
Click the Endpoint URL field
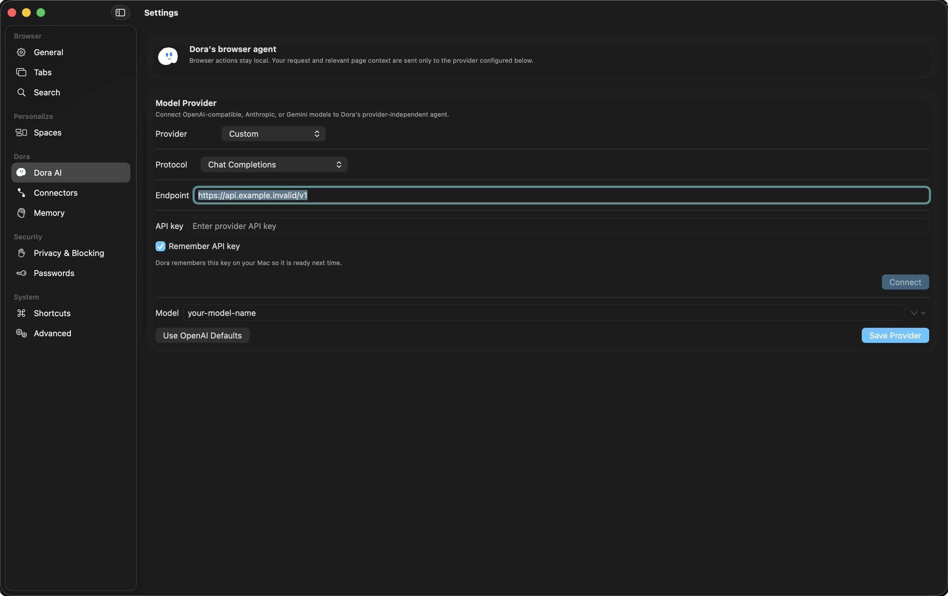[x=562, y=195]
